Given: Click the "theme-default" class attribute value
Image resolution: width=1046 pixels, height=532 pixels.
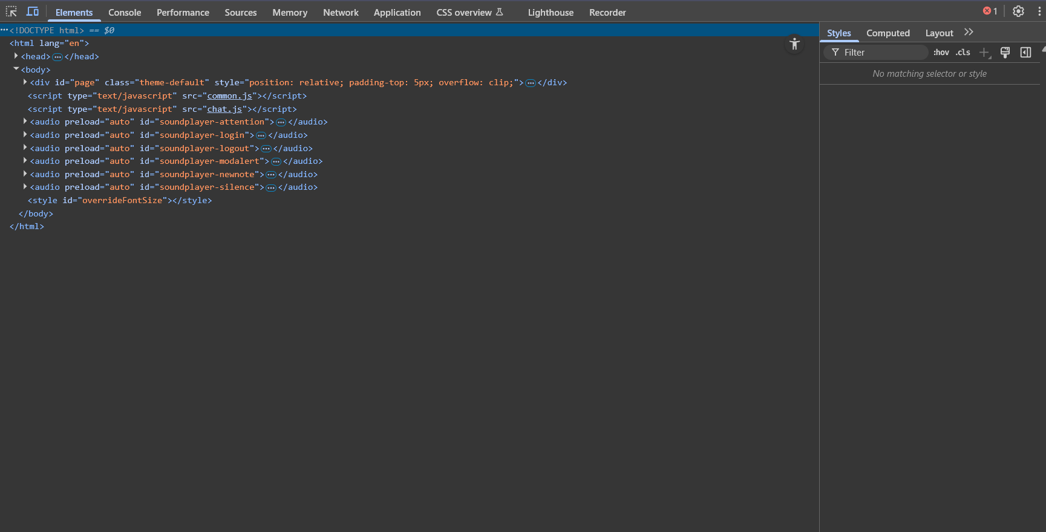Looking at the screenshot, I should [172, 83].
